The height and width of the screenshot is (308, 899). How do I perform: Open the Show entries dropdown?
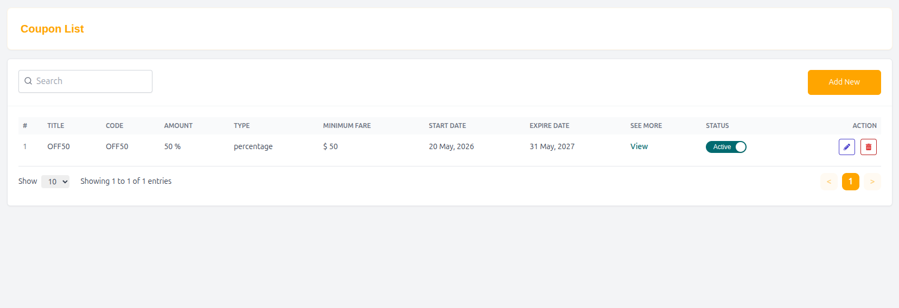(x=55, y=182)
